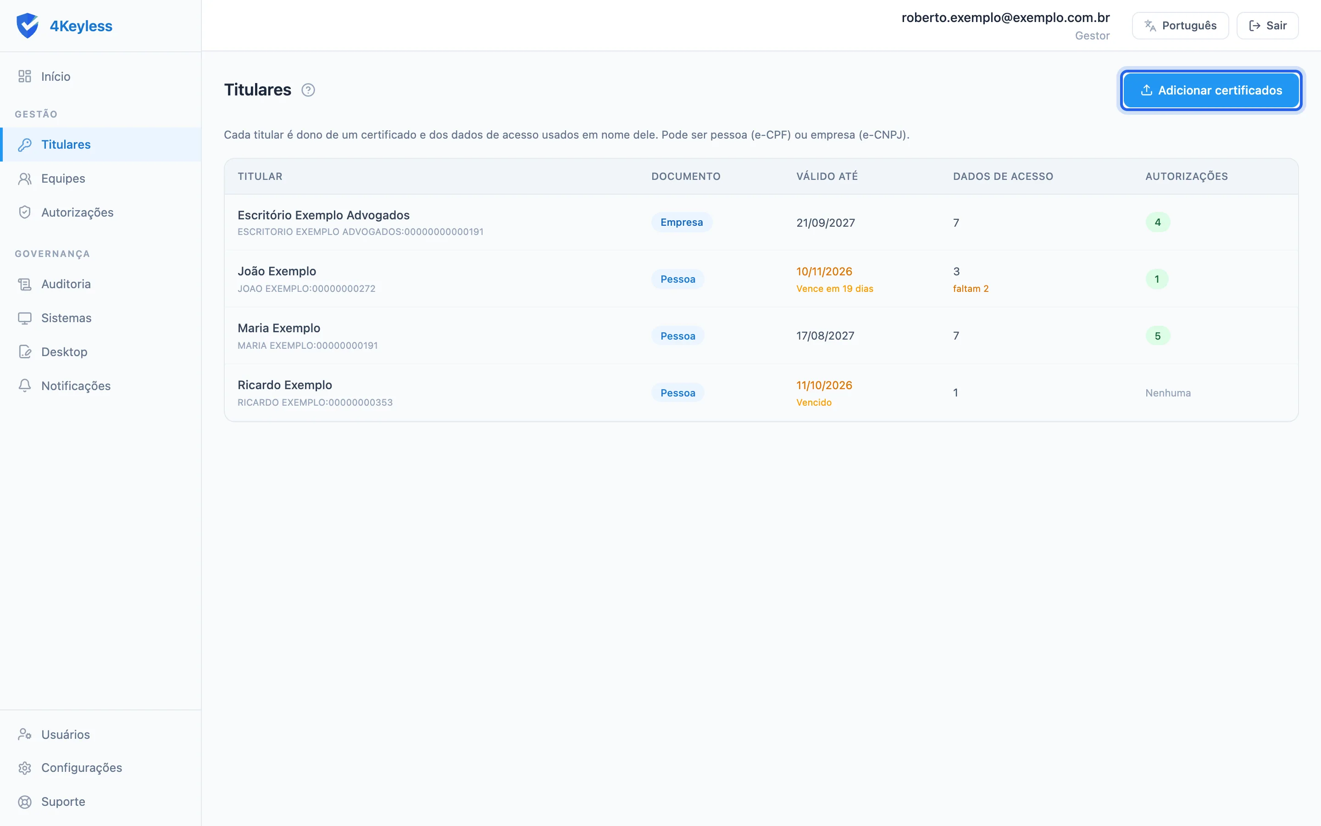Select Ricardo Exemplo holder name
The width and height of the screenshot is (1321, 826).
285,385
